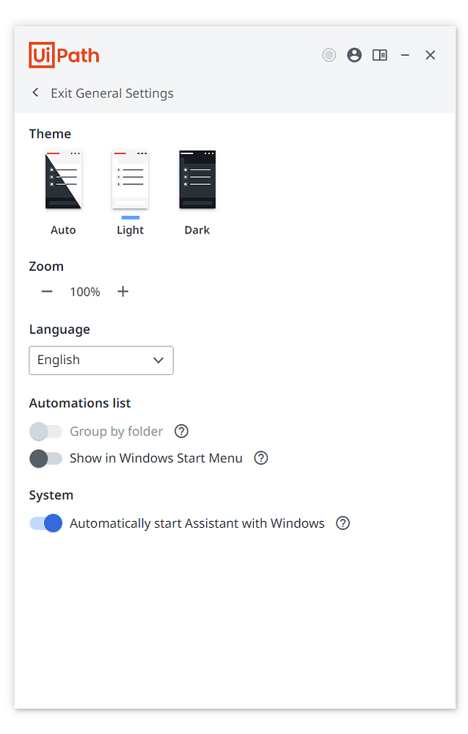Switch to the Auto theme
Viewport: 468px width, 734px height.
click(x=63, y=178)
